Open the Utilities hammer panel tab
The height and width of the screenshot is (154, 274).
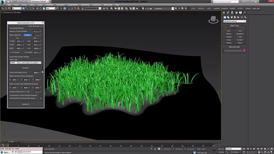[x=244, y=13]
